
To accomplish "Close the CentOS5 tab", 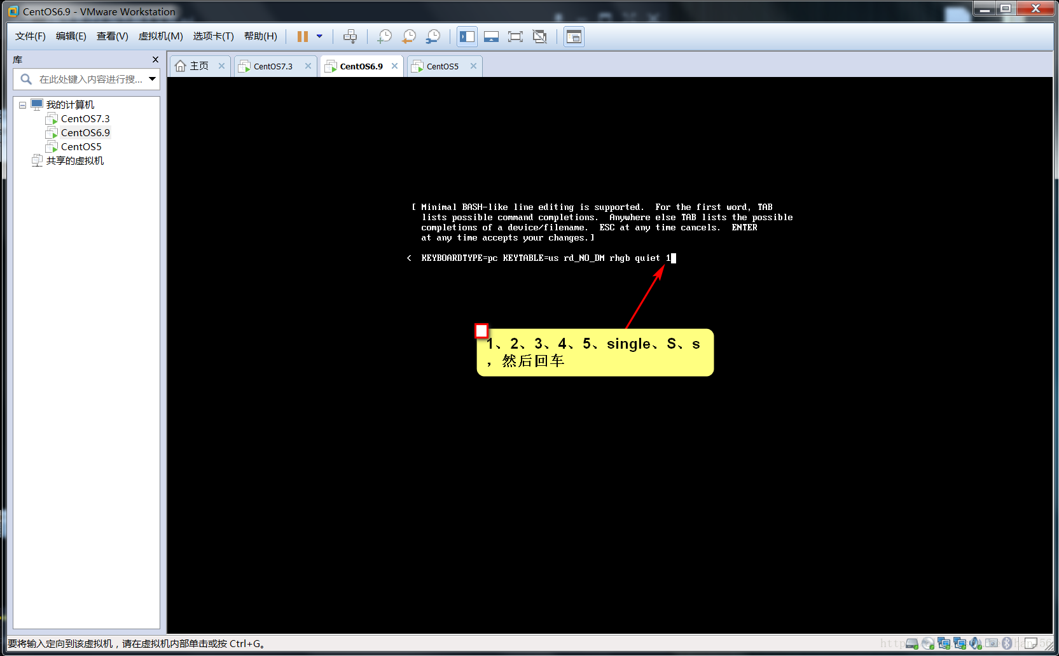I will click(473, 66).
